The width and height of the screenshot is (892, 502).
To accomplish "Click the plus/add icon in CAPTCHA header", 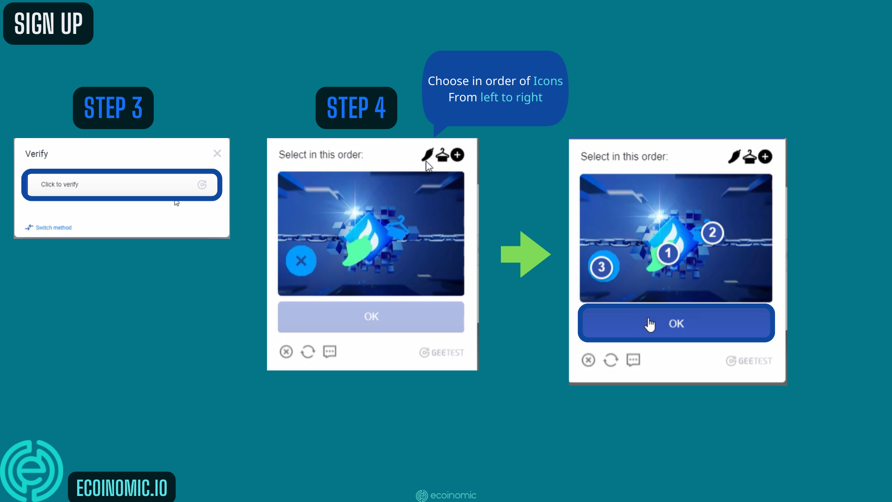I will pyautogui.click(x=457, y=154).
